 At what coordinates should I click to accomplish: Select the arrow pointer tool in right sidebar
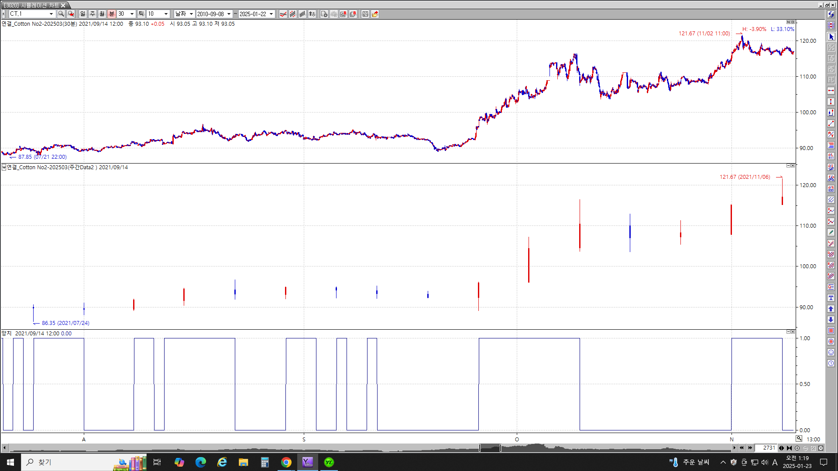831,37
